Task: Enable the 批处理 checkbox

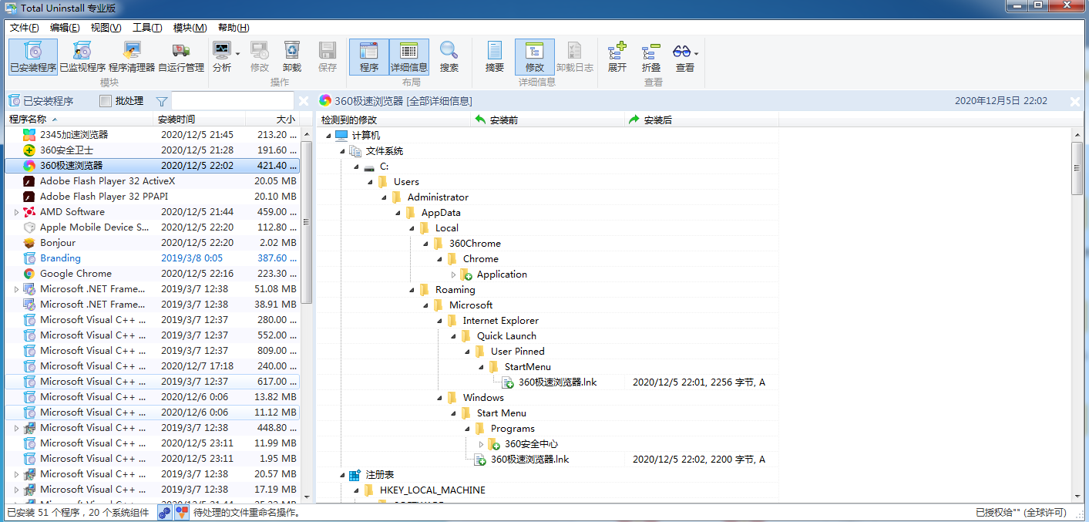Action: pos(106,101)
